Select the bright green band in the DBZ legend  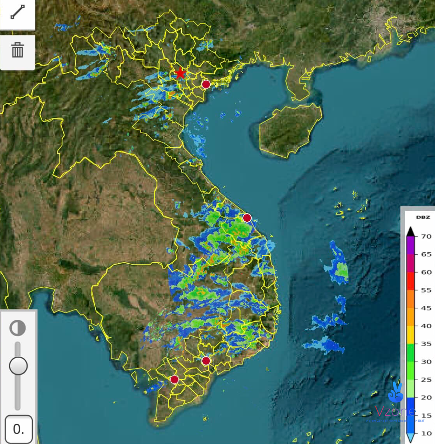411,362
